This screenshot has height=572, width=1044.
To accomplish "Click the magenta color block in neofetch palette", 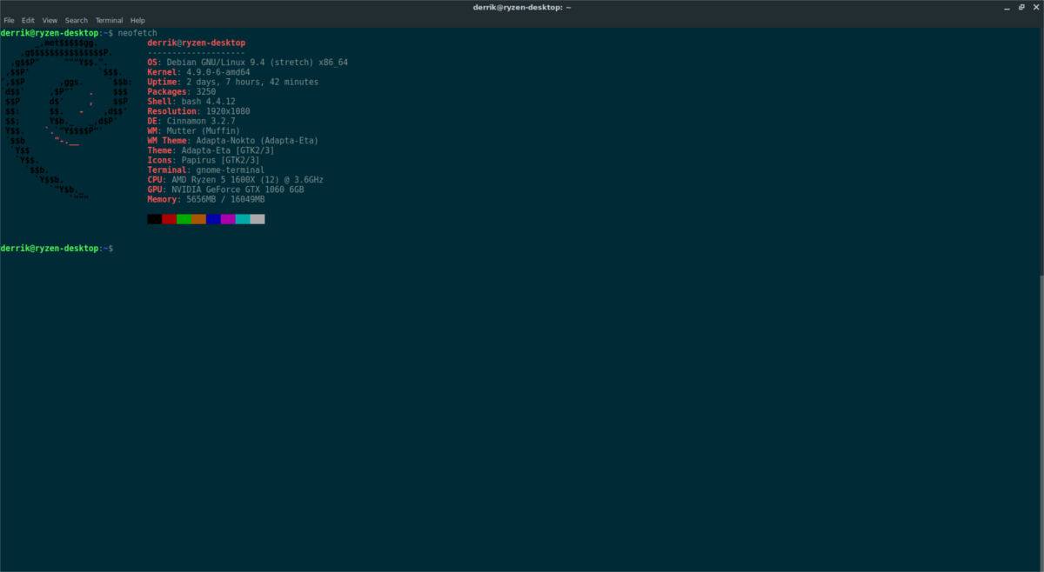I will tap(228, 219).
